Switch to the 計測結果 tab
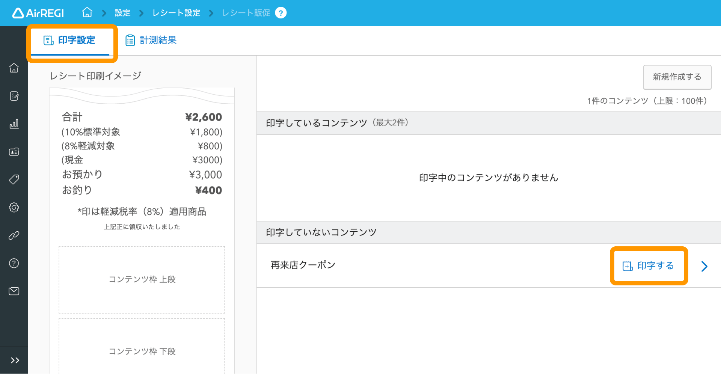The image size is (721, 374). pos(151,40)
